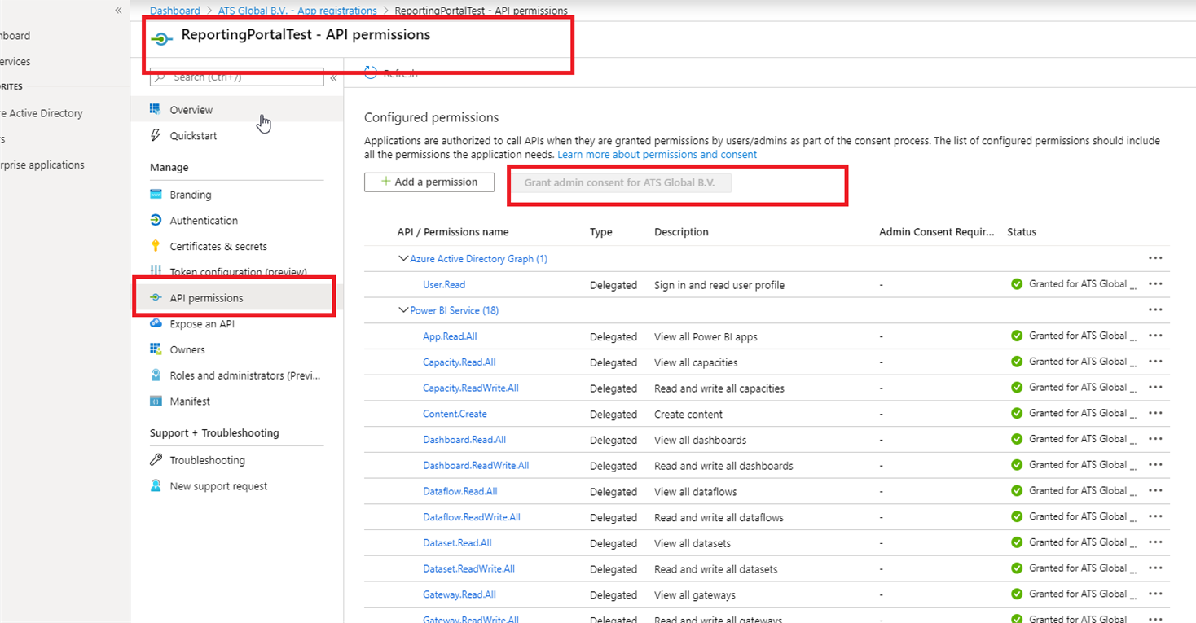Click the app icon beside ReportingPortalTest title

(162, 39)
